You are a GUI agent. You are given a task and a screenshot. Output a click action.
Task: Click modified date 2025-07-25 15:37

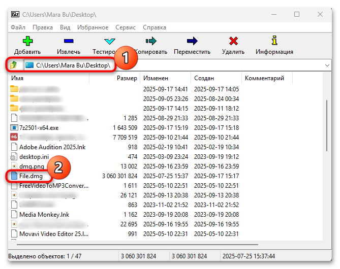point(166,176)
